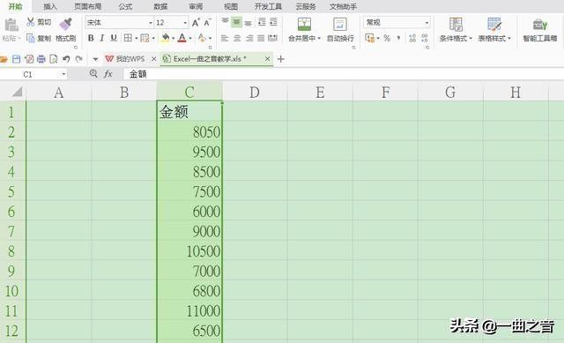The image size is (564, 343).
Task: Select column D header
Action: pos(255,92)
